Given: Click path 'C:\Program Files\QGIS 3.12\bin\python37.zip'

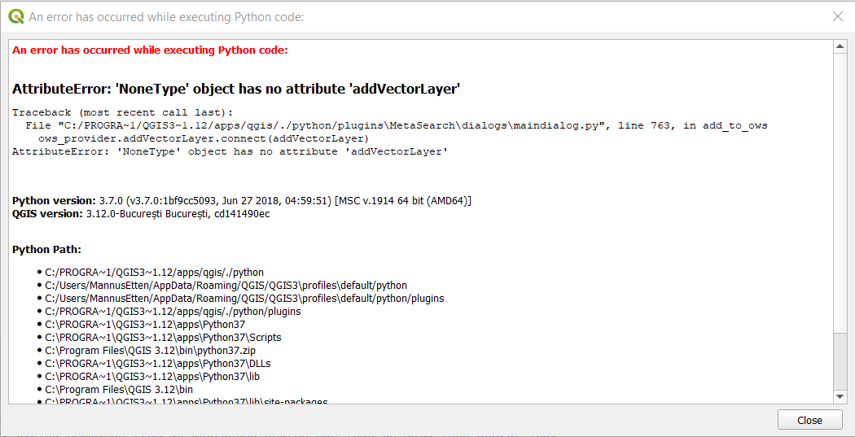Looking at the screenshot, I should tap(150, 351).
